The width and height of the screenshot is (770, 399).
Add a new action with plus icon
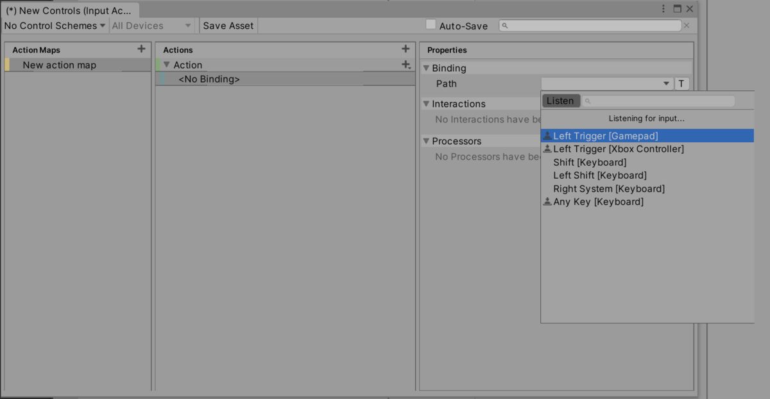tap(406, 49)
